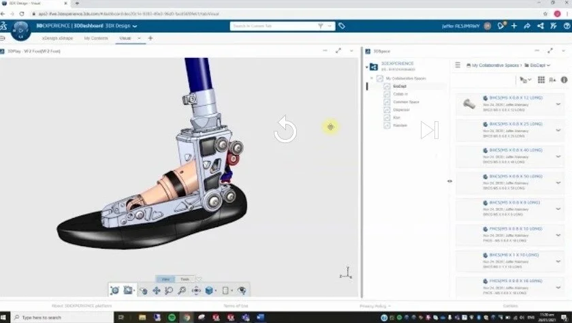Expand the 3DPlay widget to full screen

point(338,50)
